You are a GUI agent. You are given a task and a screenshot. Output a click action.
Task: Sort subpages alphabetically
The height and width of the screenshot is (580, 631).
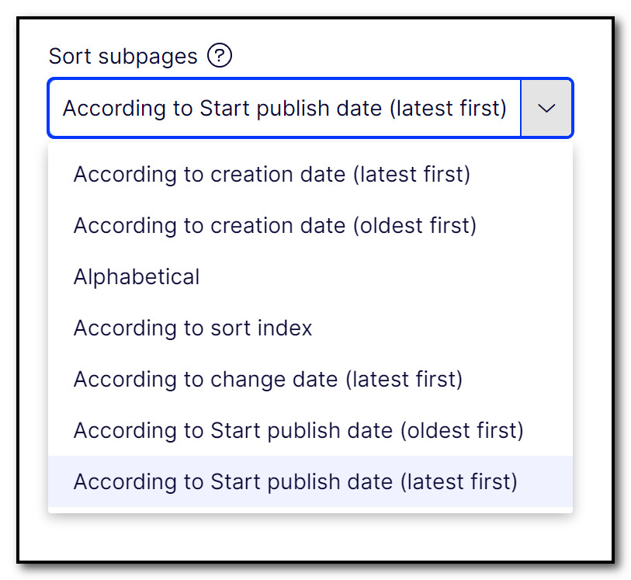[310, 277]
